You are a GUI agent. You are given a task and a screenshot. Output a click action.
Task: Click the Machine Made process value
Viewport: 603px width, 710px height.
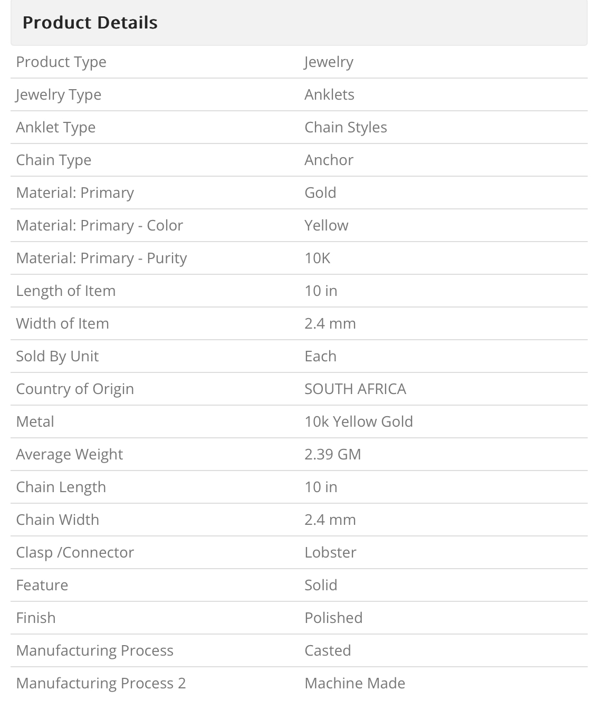355,684
